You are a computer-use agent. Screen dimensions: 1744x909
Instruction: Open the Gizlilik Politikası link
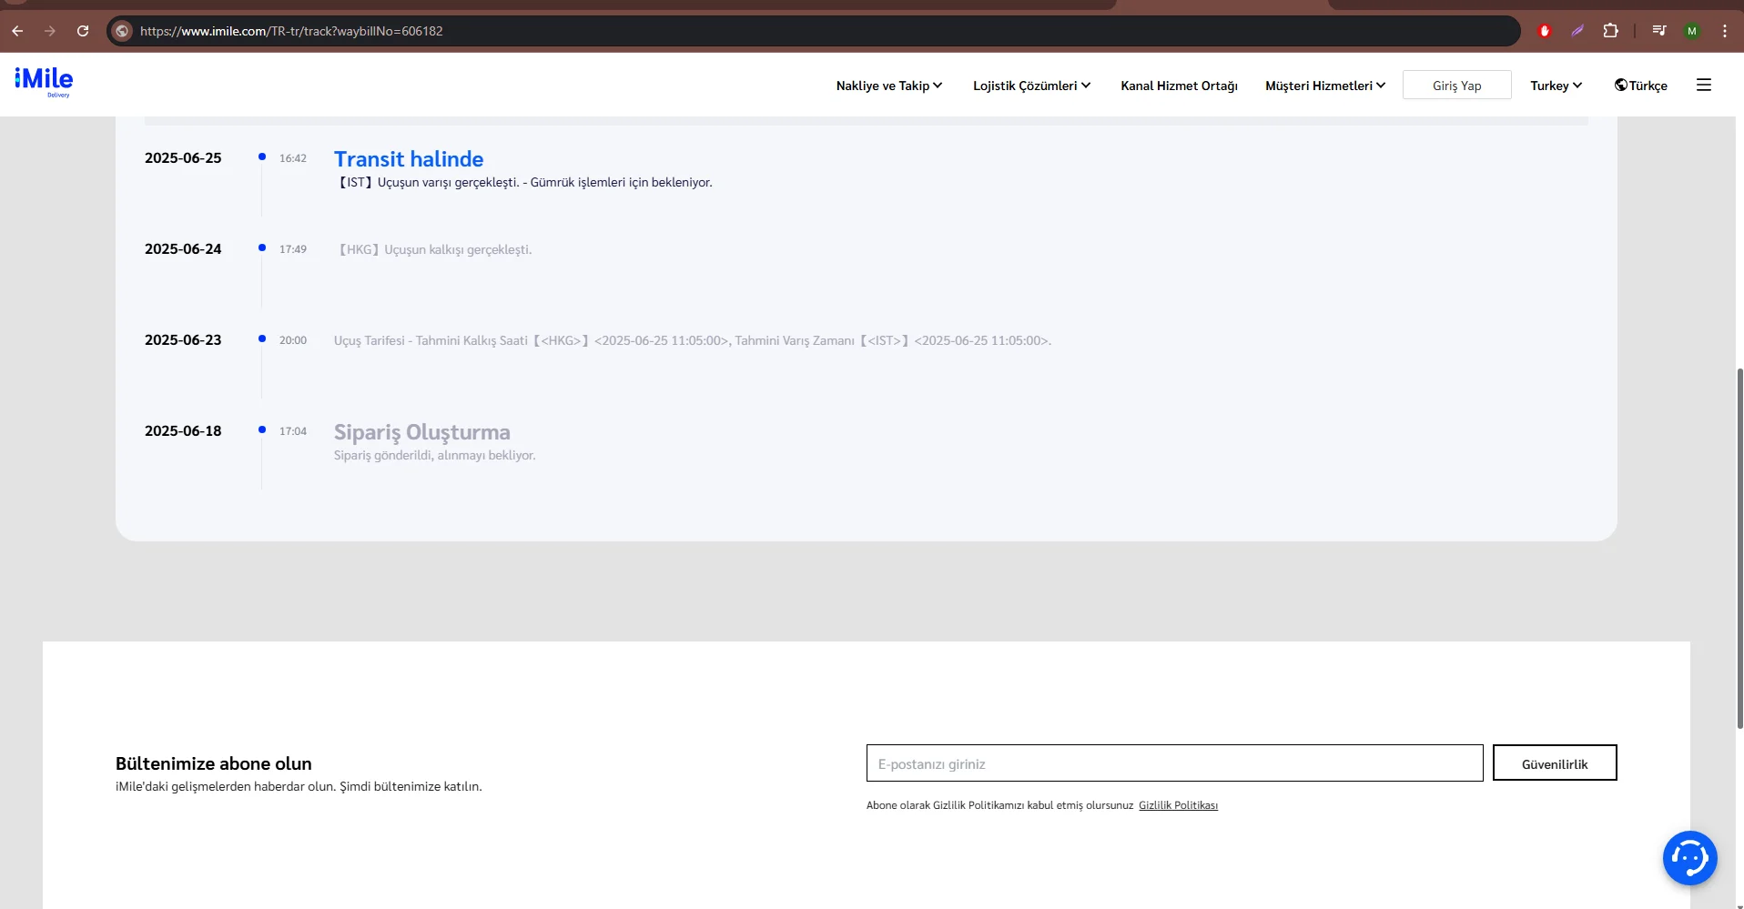click(x=1178, y=805)
